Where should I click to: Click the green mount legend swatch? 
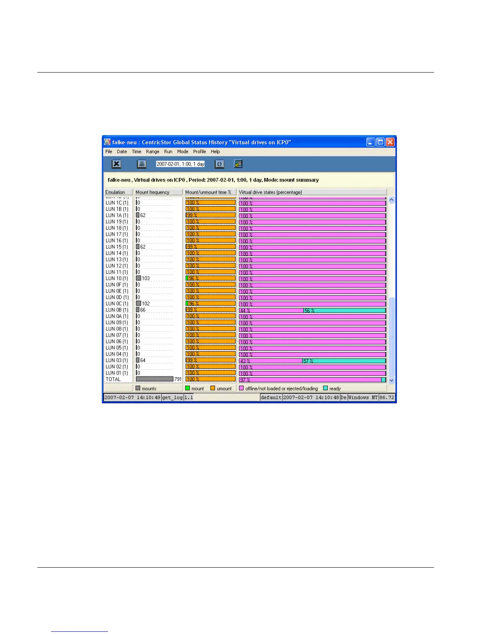tap(187, 388)
